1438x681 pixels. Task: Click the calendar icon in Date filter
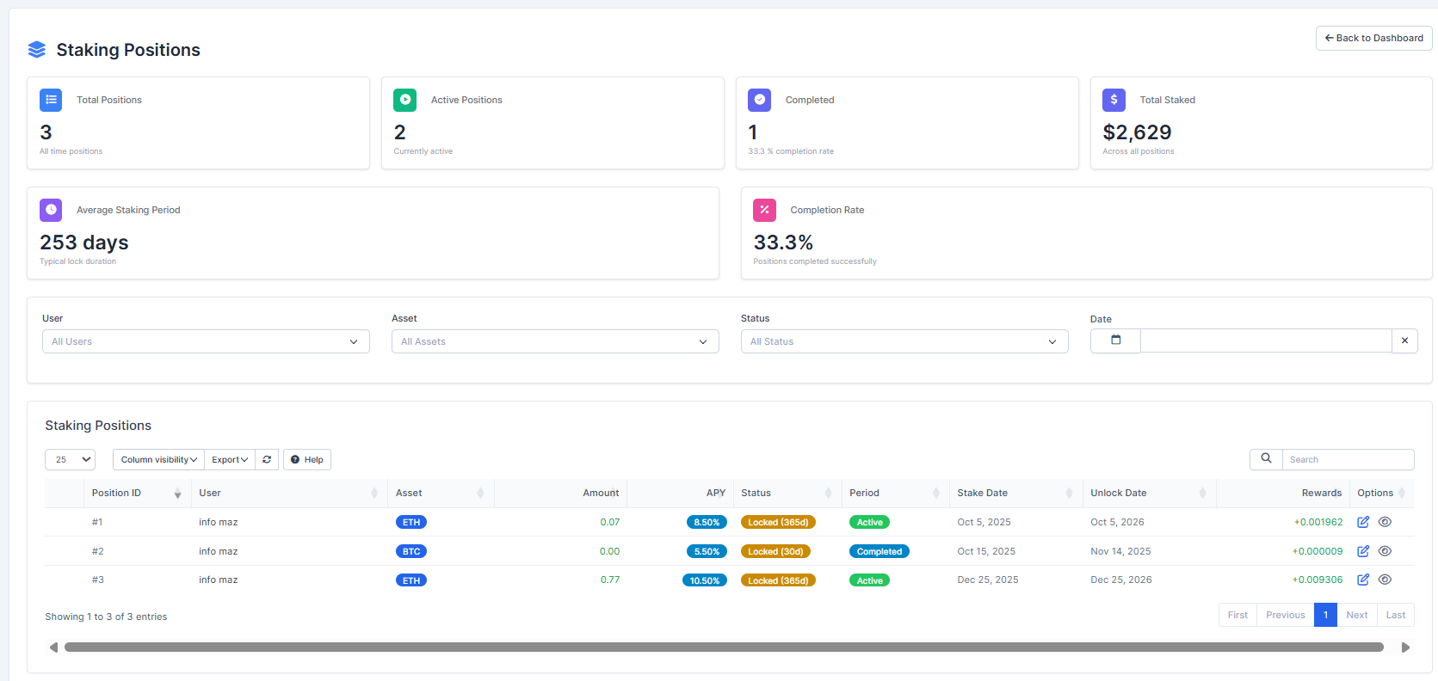click(1115, 340)
